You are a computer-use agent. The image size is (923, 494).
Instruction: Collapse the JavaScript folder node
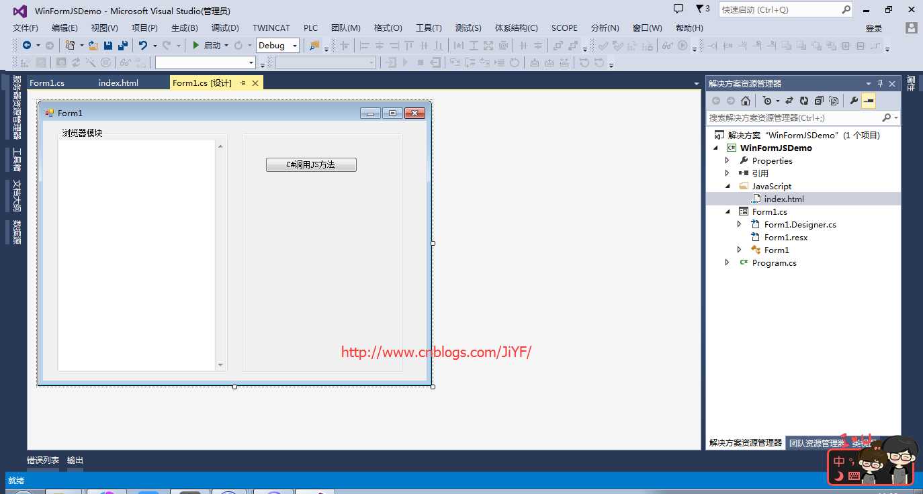[728, 187]
